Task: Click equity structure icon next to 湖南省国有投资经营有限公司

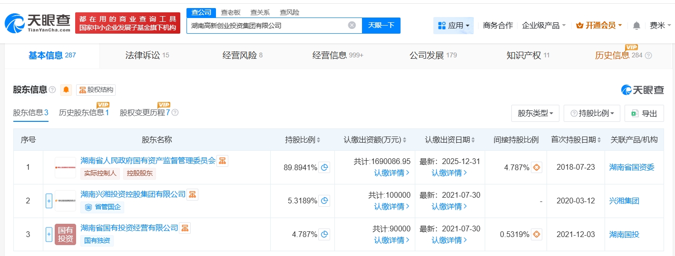Action: [185, 228]
